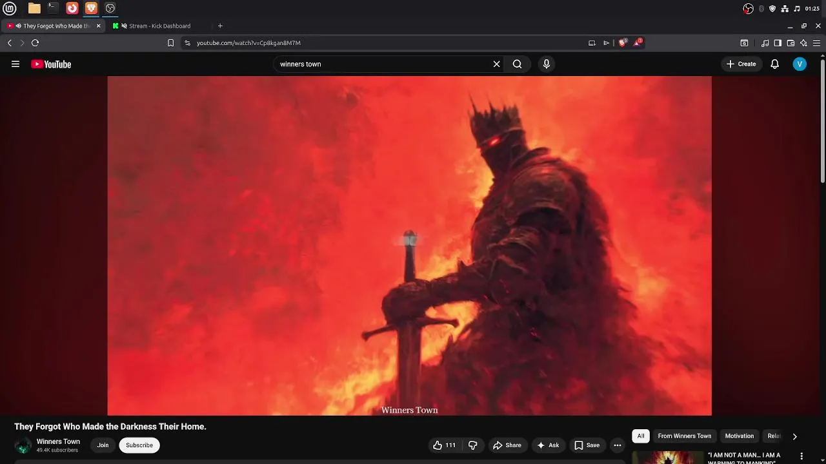826x464 pixels.
Task: Open OBS Studio from the taskbar
Action: click(x=110, y=8)
